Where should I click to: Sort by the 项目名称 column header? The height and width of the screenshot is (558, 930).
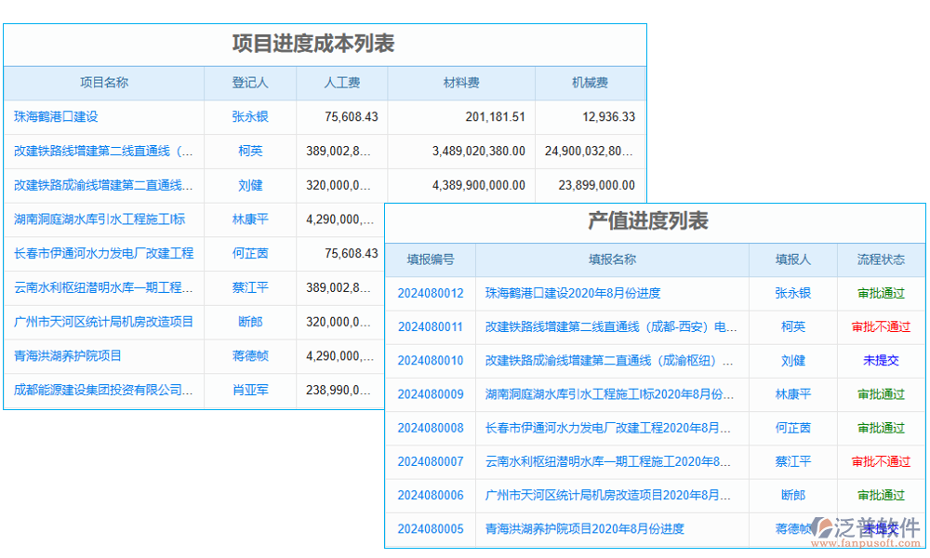[x=104, y=83]
